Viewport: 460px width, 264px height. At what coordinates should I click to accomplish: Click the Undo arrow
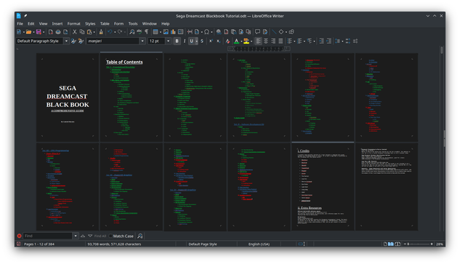coord(110,32)
